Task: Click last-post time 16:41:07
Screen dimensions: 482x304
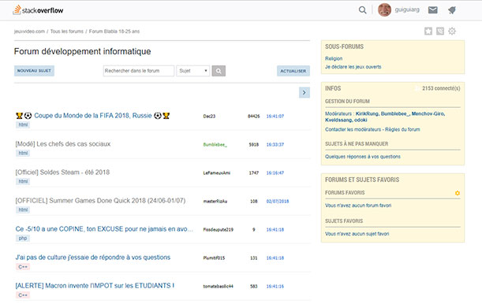Action: click(x=275, y=117)
